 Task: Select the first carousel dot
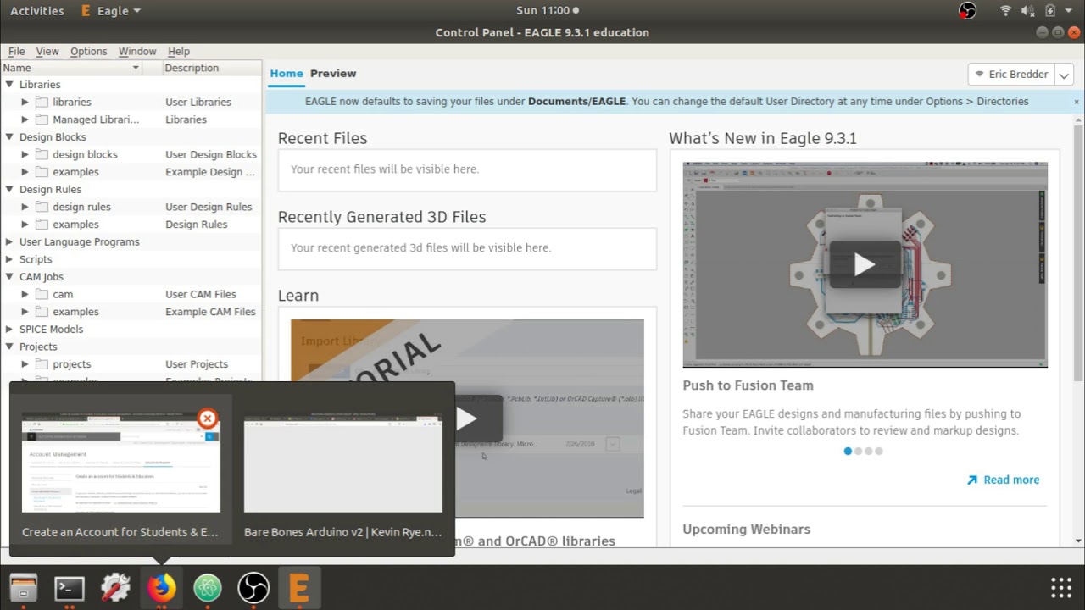point(848,451)
